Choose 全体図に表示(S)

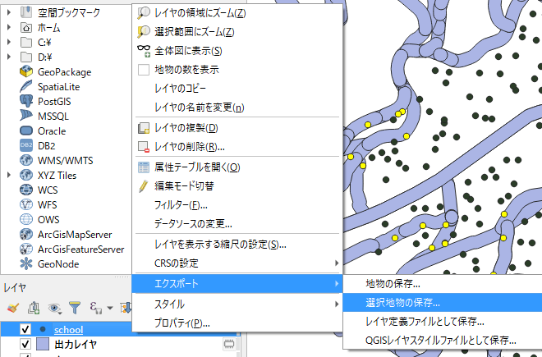coord(237,51)
